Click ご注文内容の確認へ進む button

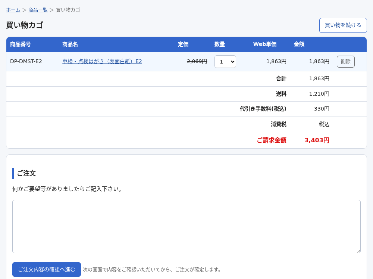pos(47,269)
